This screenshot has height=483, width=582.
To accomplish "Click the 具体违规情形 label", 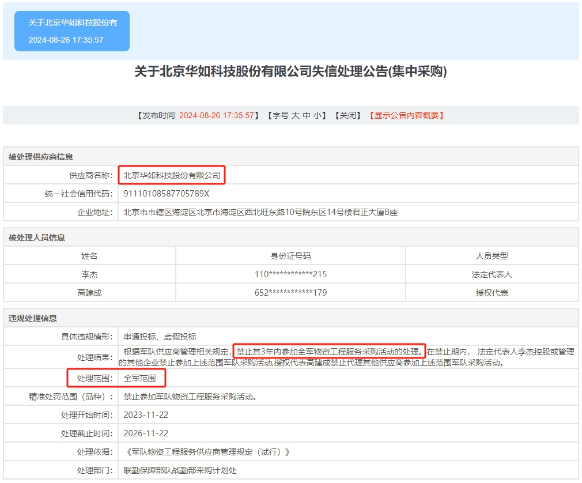I will point(86,337).
